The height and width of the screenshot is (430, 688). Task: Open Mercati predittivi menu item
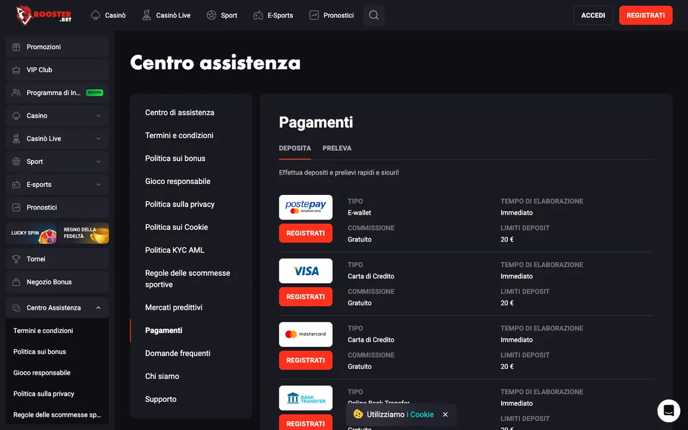tap(174, 308)
